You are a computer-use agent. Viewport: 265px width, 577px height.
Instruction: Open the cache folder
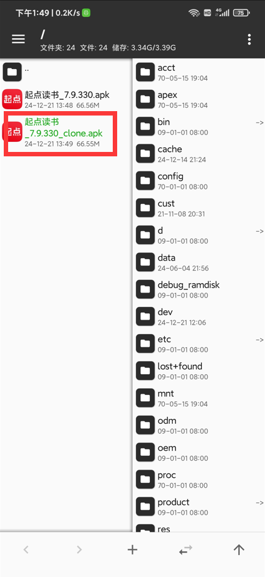point(199,153)
